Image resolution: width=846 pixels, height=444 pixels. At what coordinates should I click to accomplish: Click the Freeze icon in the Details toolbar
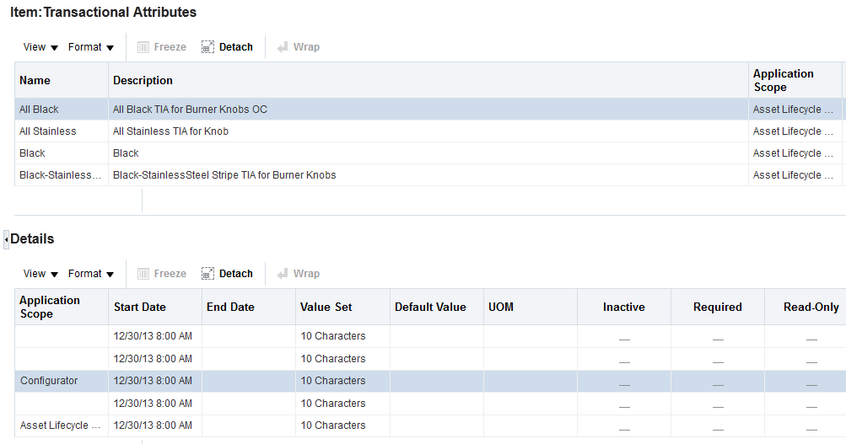[x=143, y=274]
